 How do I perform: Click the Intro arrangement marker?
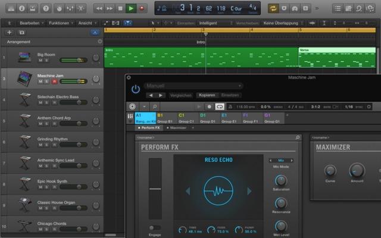coord(201,42)
